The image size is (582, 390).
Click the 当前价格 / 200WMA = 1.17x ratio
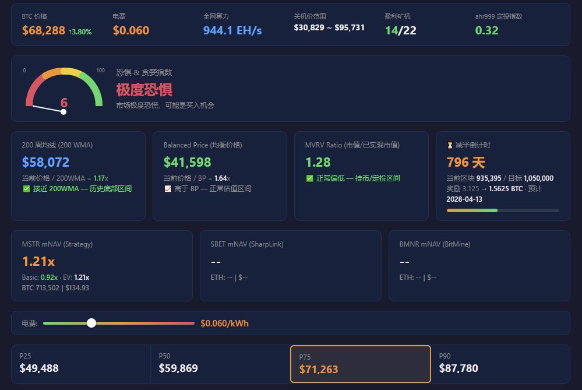pyautogui.click(x=65, y=178)
